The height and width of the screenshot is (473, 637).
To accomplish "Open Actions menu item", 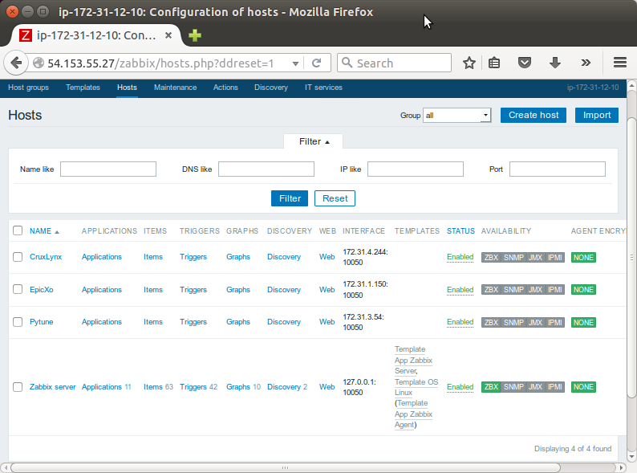I will click(225, 88).
